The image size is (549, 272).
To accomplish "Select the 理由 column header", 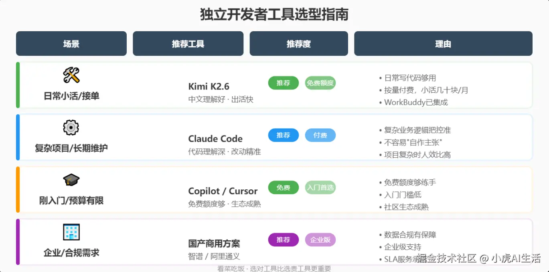I will point(443,44).
